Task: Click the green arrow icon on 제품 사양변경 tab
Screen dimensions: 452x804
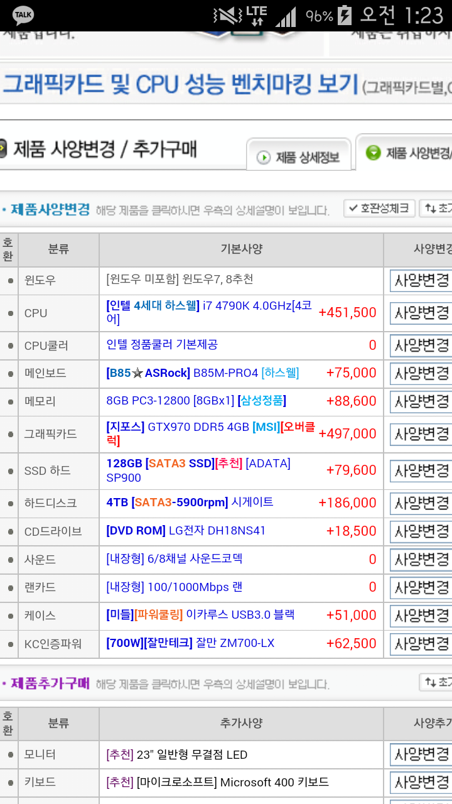Action: tap(374, 153)
